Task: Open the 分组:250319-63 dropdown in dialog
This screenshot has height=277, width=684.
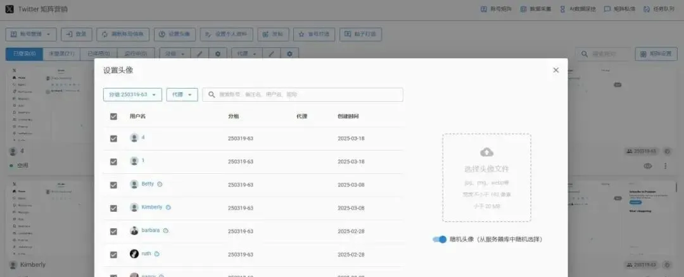Action: pyautogui.click(x=132, y=94)
